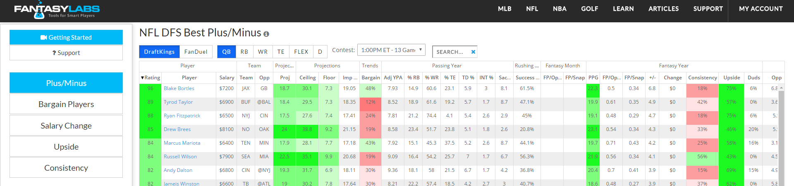Sort by Ceiling column header
794x186 pixels.
(308, 78)
